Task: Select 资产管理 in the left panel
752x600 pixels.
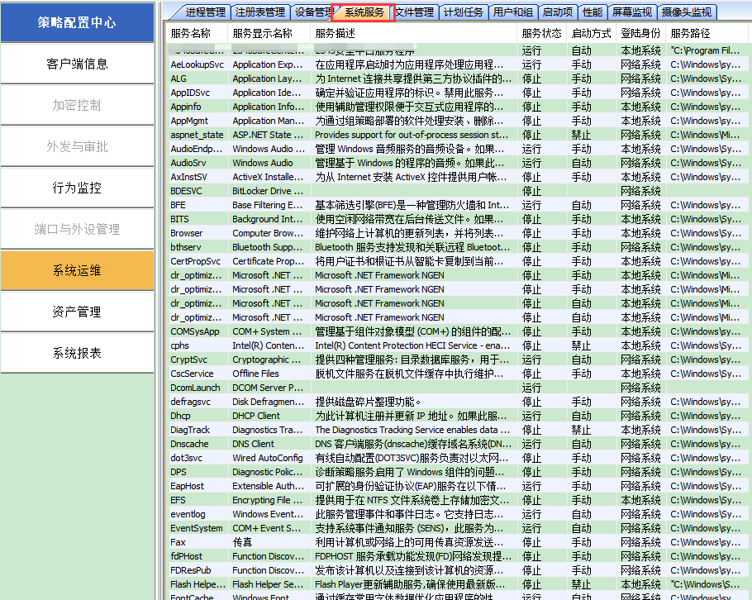Action: (77, 312)
